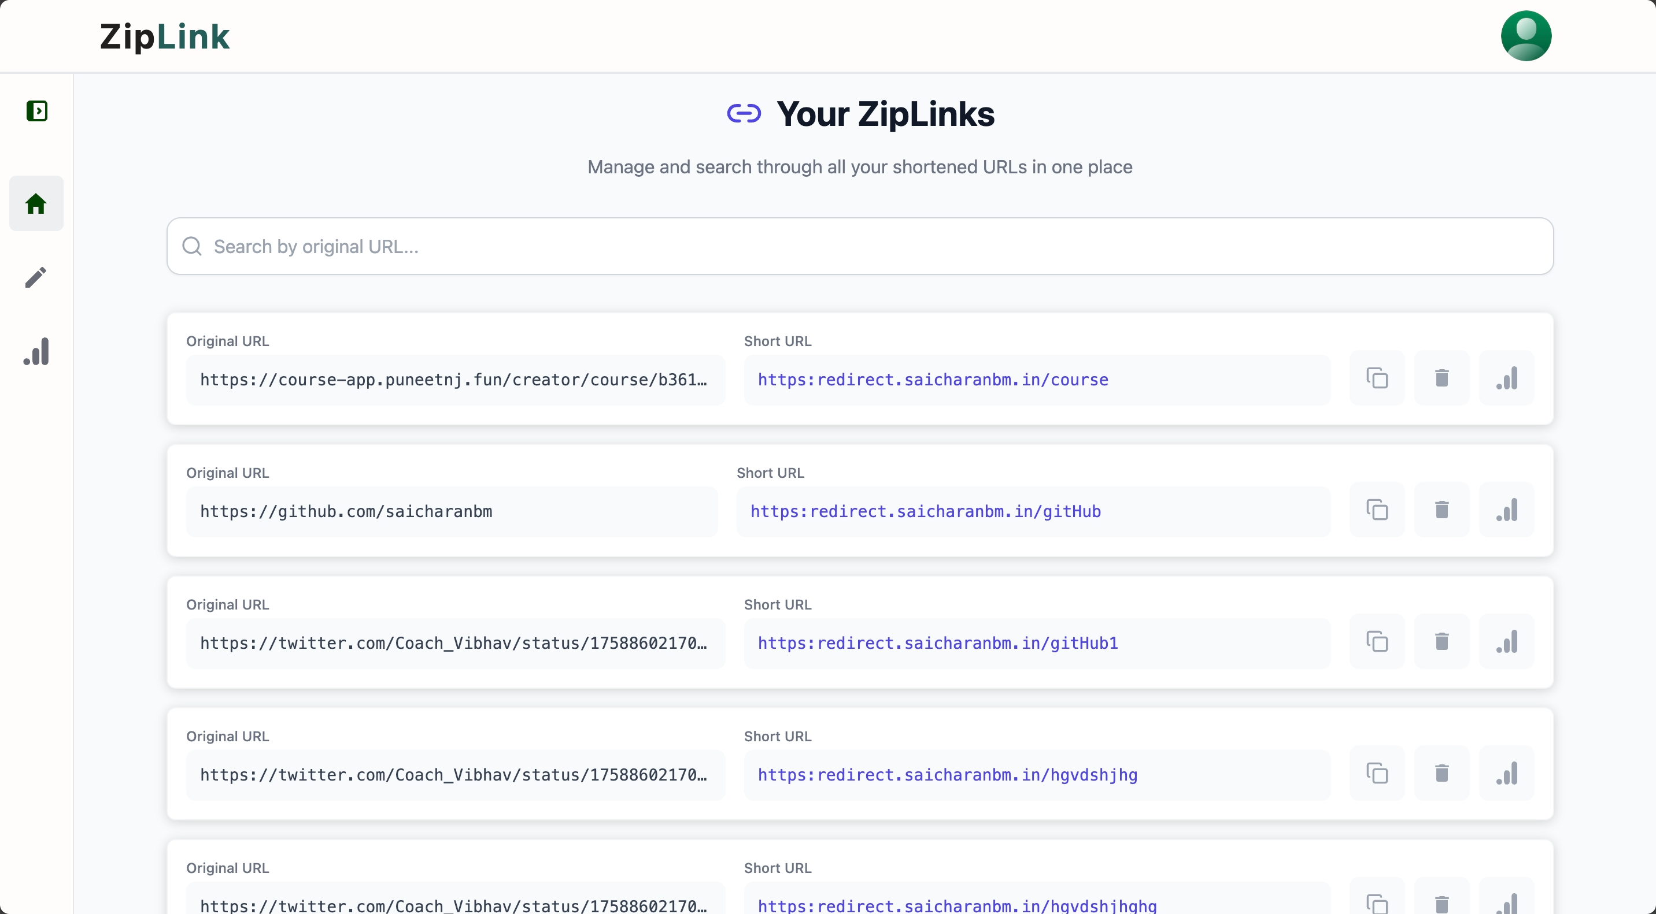
Task: Delete the gitHub1 short link
Action: (x=1442, y=642)
